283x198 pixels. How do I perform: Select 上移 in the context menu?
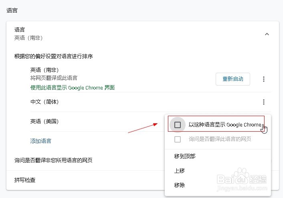pos(180,171)
